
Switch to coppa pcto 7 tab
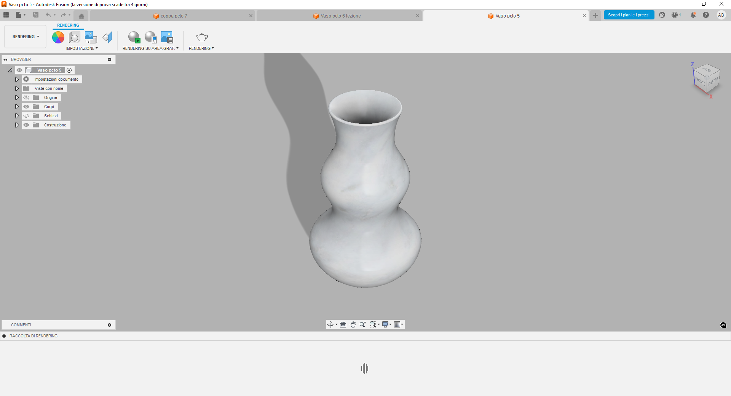(x=174, y=16)
